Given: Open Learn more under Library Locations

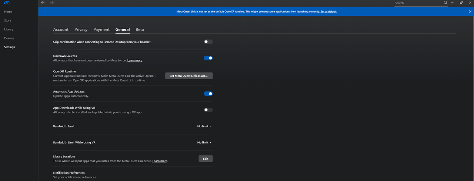Looking at the screenshot, I should click(x=160, y=161).
